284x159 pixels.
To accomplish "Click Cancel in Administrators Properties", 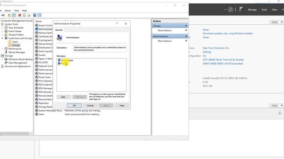I will (90, 106).
